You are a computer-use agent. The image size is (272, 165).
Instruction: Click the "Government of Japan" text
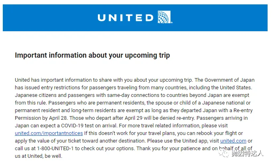tap(230, 80)
